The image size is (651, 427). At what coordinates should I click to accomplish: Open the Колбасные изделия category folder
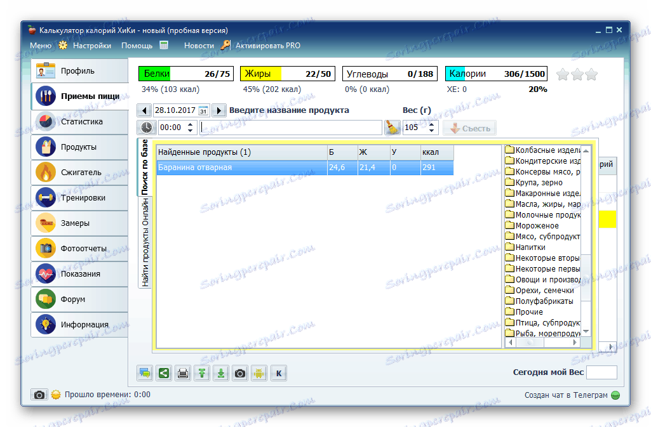tap(543, 150)
